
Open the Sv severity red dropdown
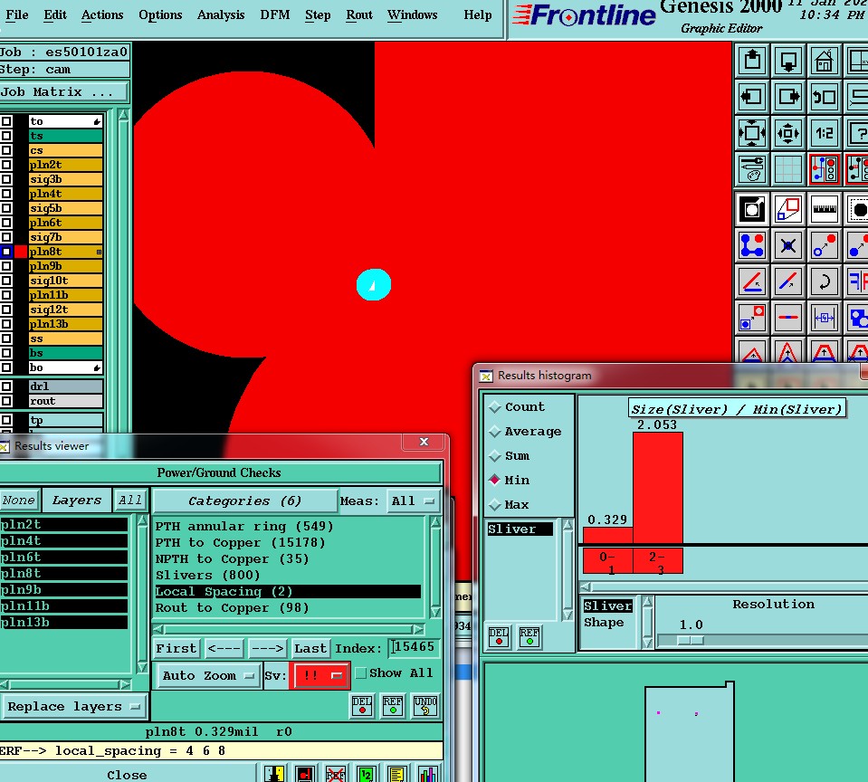pos(320,676)
